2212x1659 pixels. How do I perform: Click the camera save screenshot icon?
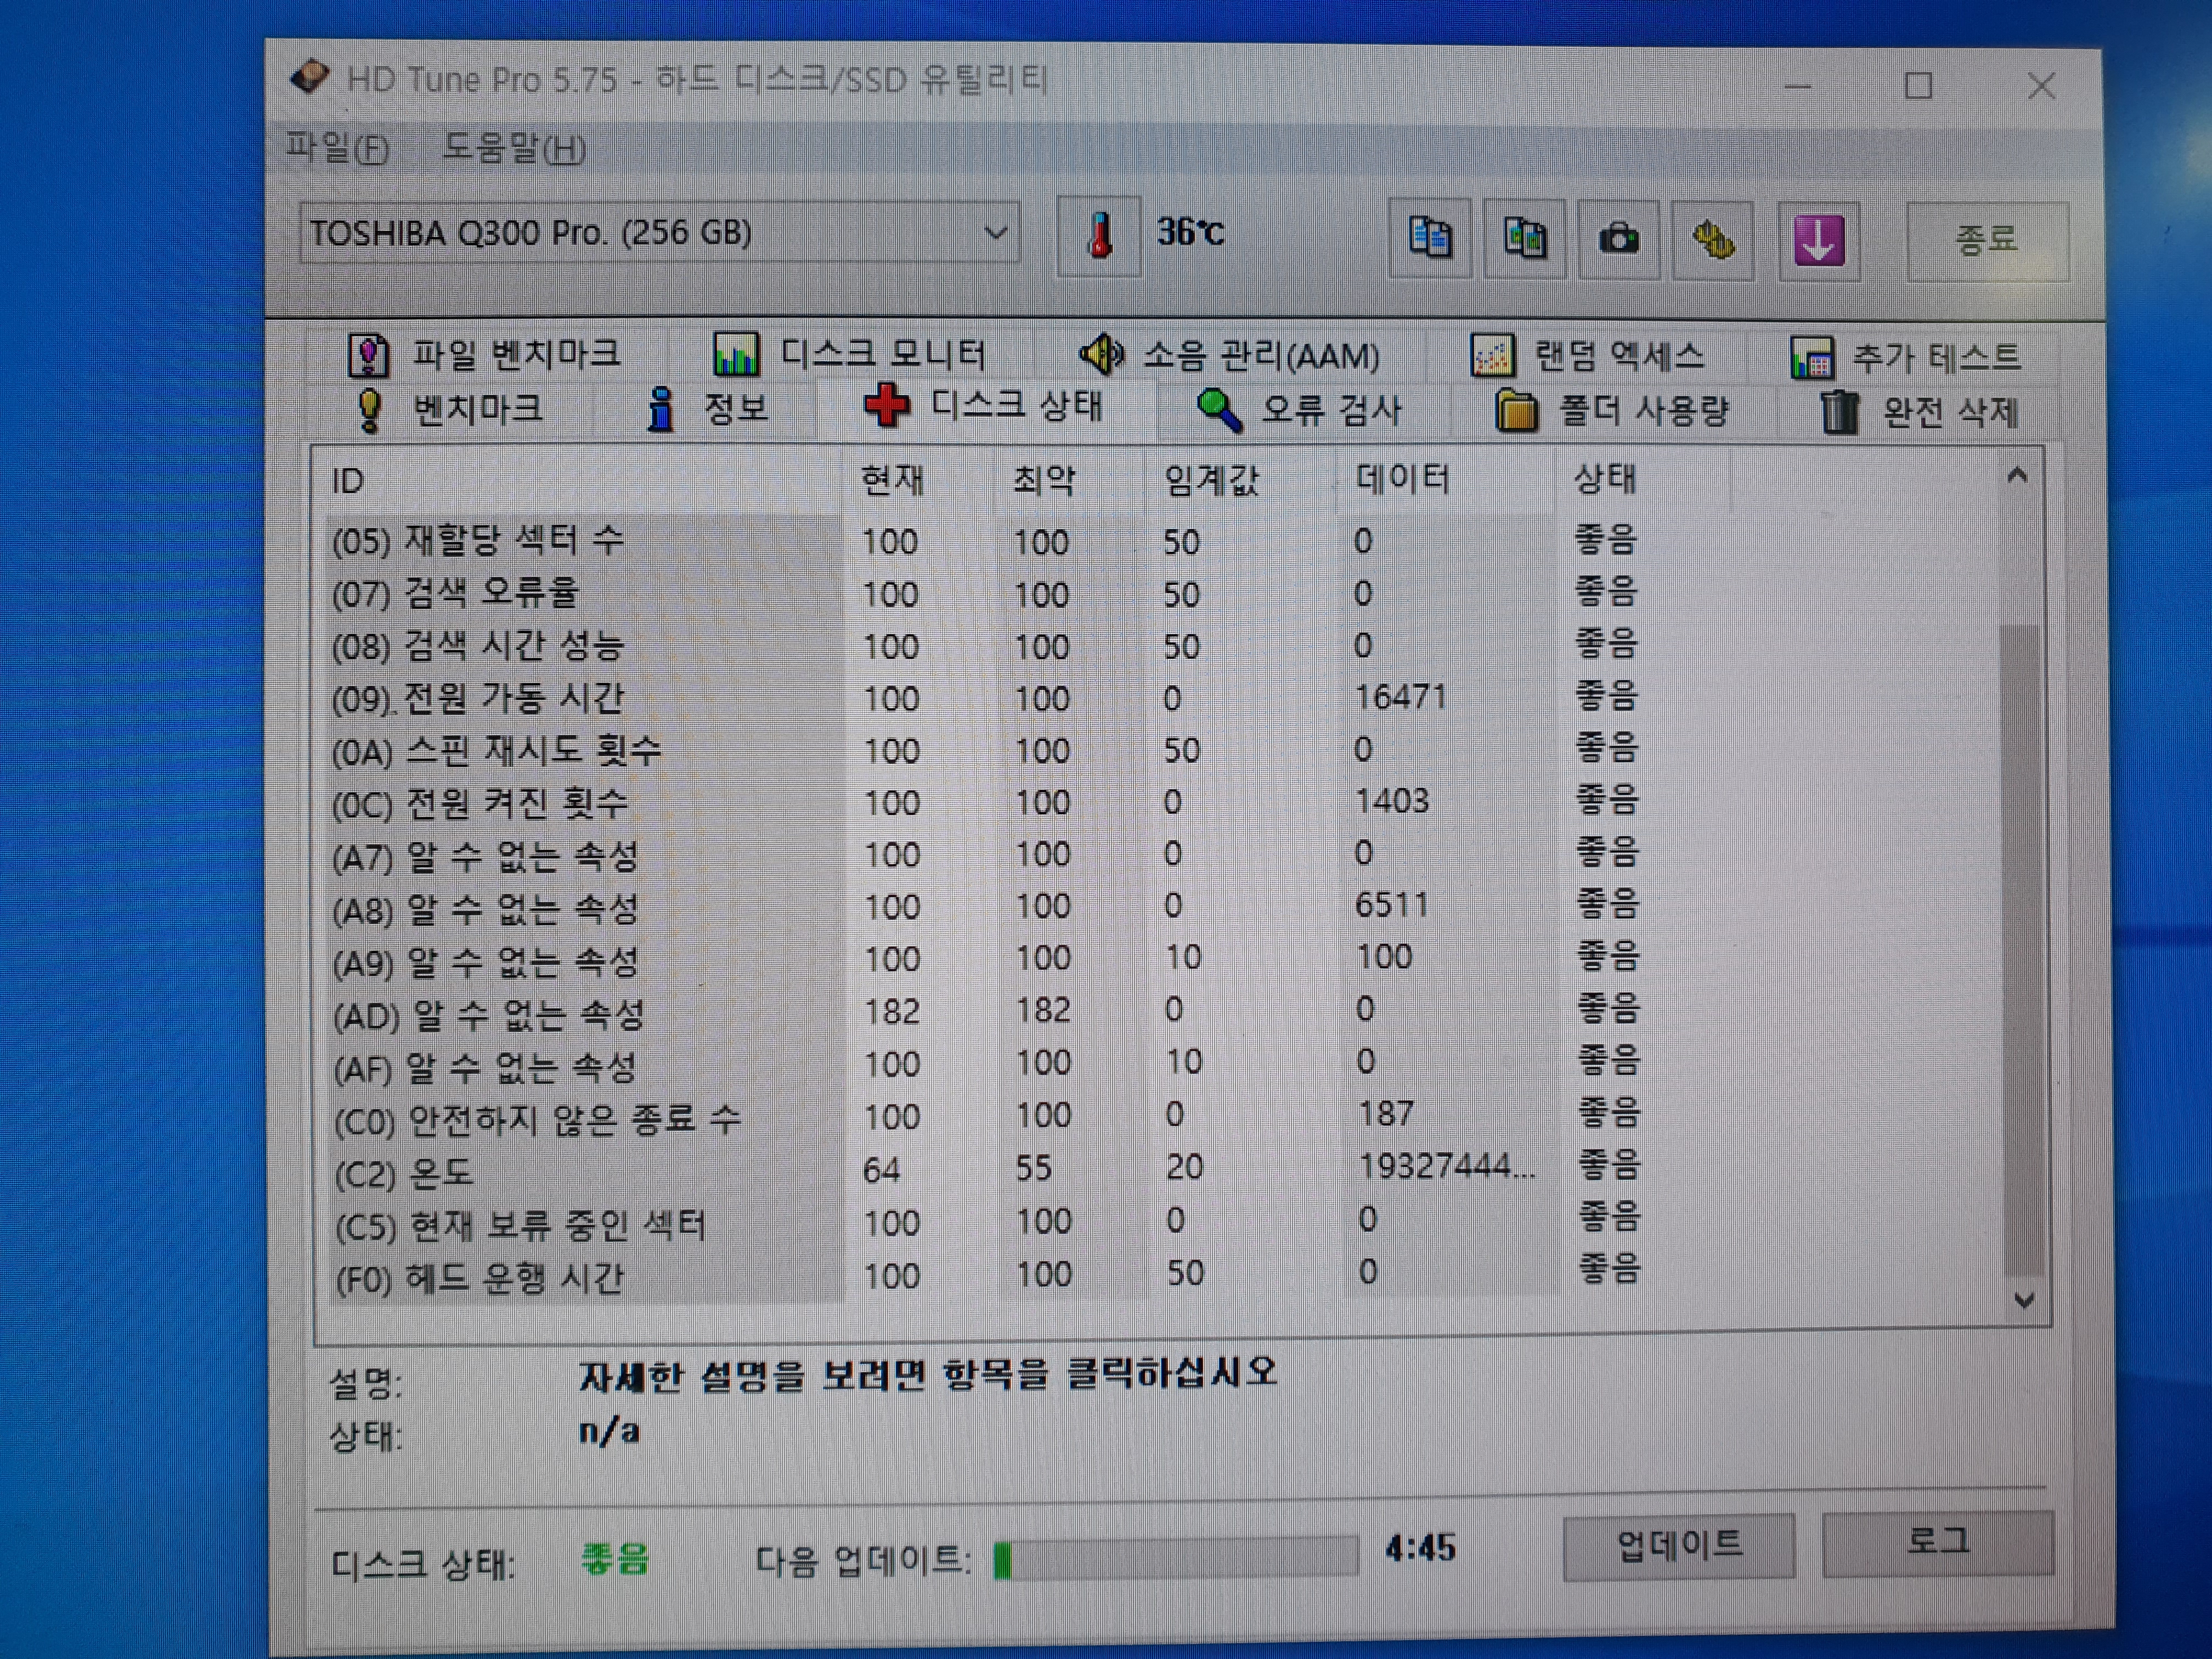(1618, 240)
